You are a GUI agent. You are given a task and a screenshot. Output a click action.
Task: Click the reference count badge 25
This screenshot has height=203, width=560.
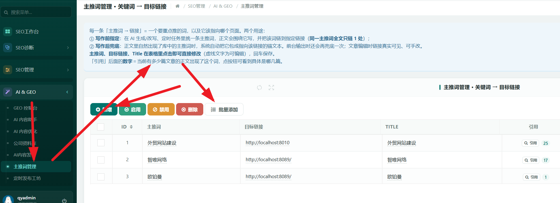click(x=546, y=143)
